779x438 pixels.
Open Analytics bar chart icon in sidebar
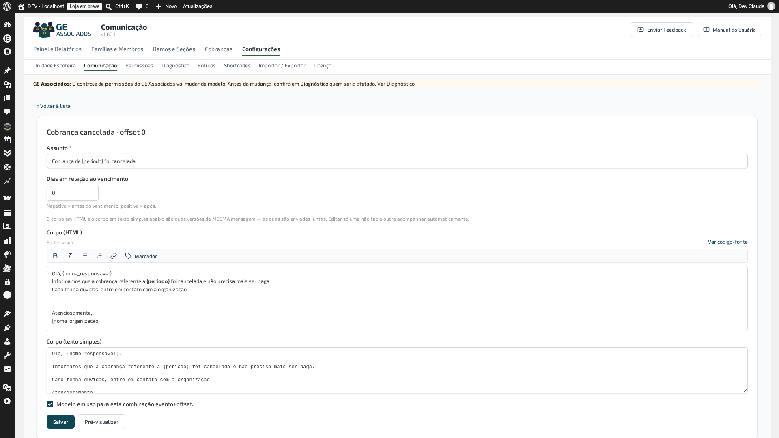(7, 240)
